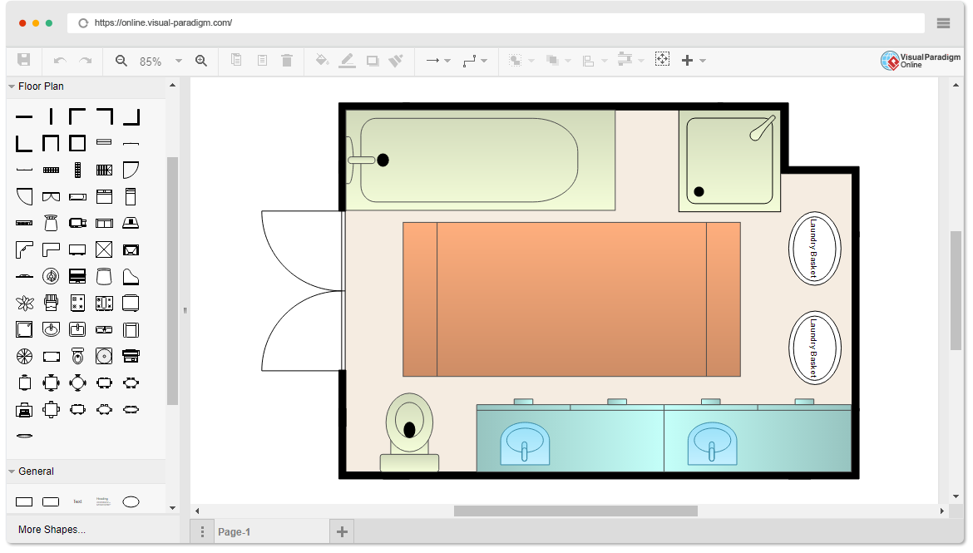Select the toilet shape in palette
The height and width of the screenshot is (553, 973).
tap(77, 356)
